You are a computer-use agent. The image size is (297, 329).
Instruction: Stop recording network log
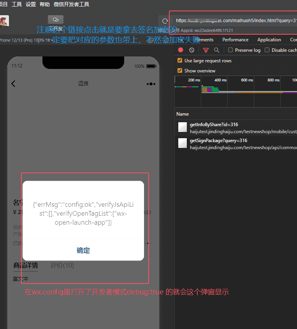[181, 50]
